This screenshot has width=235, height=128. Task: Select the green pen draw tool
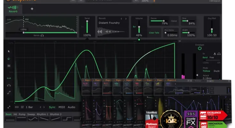(x=9, y=58)
